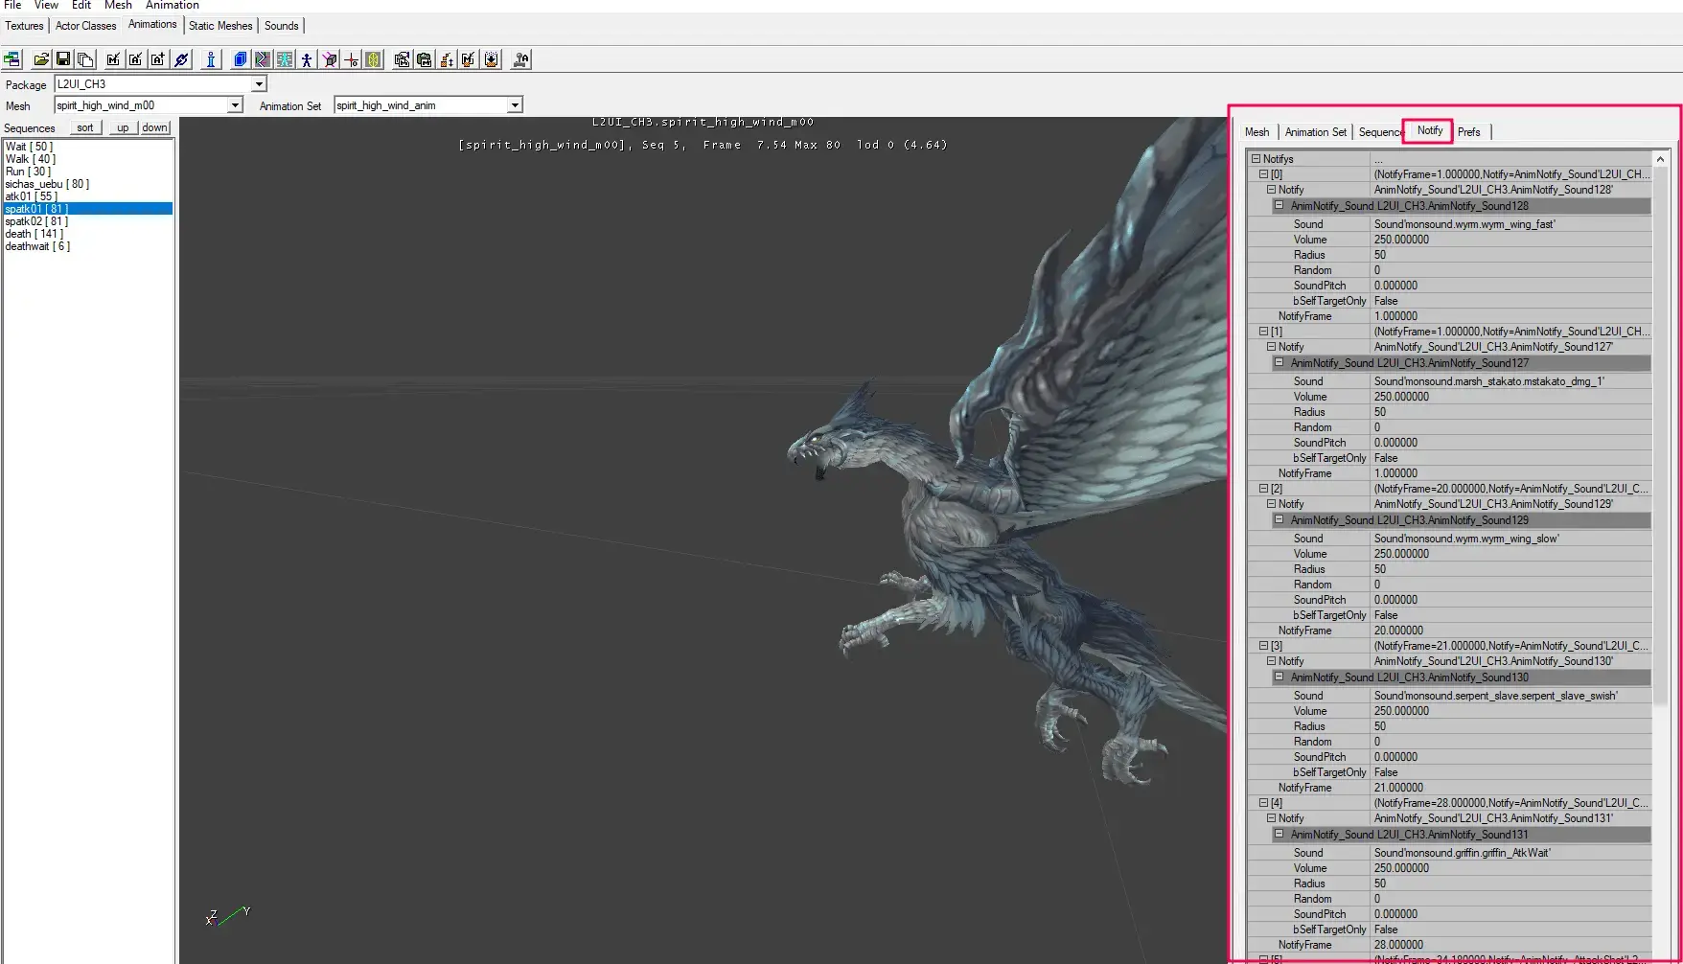This screenshot has width=1683, height=964.
Task: Toggle the blue cube backface view icon
Action: [241, 59]
